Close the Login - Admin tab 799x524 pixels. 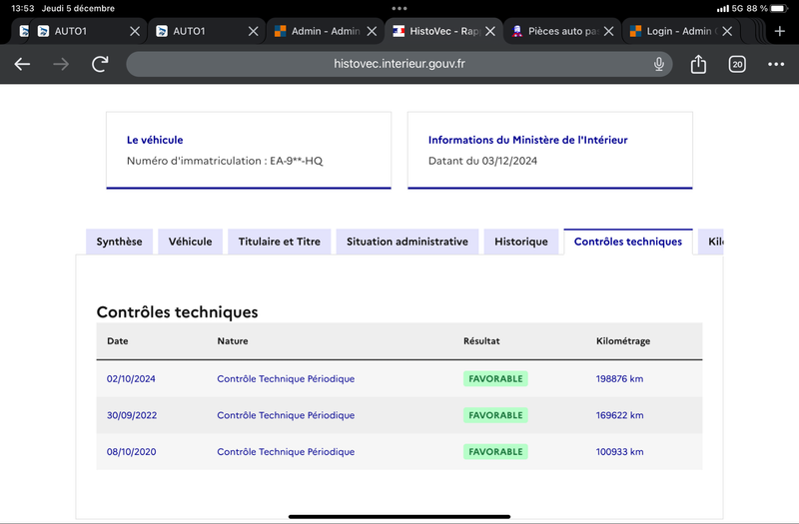[727, 31]
